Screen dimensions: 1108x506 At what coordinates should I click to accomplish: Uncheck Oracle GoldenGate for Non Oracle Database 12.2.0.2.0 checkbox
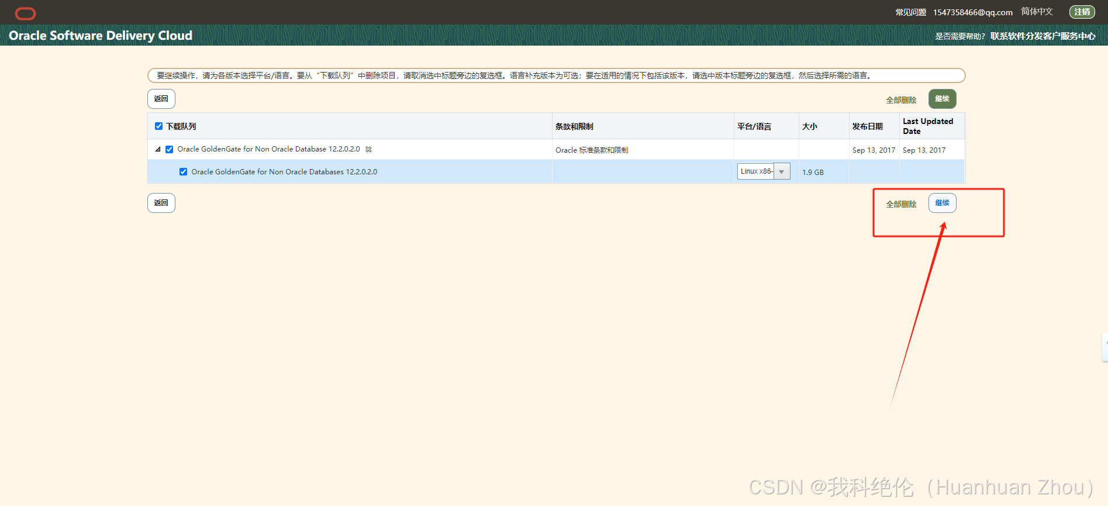pos(169,150)
